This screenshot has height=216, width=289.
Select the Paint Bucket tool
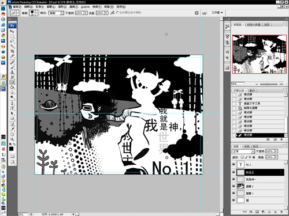[x=12, y=88]
